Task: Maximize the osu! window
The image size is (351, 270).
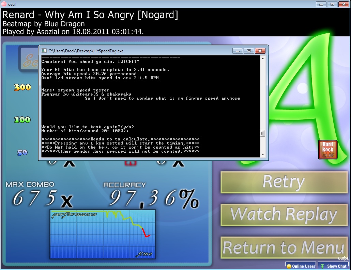Action: click(332, 4)
